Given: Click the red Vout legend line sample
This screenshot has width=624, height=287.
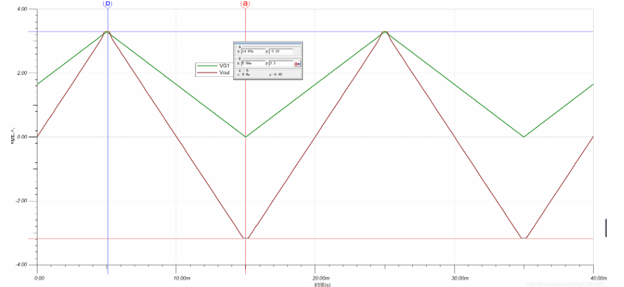Looking at the screenshot, I should (x=207, y=72).
